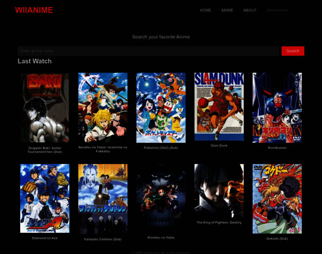The height and width of the screenshot is (254, 322).
Task: Click the 'Grappler Baki: Saidai Tournament-hen (Dub)' title
Action: pyautogui.click(x=45, y=150)
